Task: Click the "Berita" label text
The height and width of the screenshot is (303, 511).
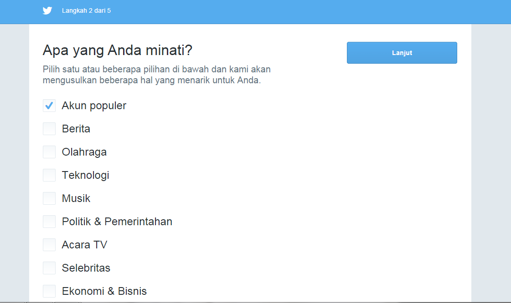Action: pyautogui.click(x=76, y=129)
